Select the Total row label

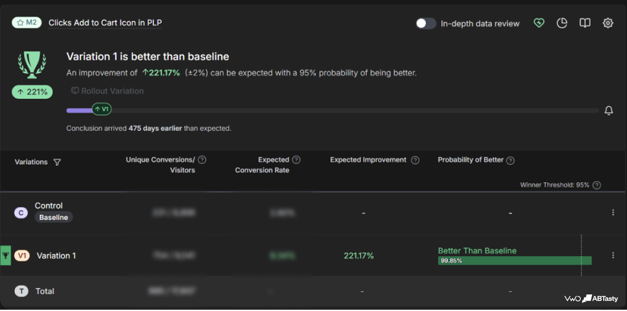[x=45, y=291]
